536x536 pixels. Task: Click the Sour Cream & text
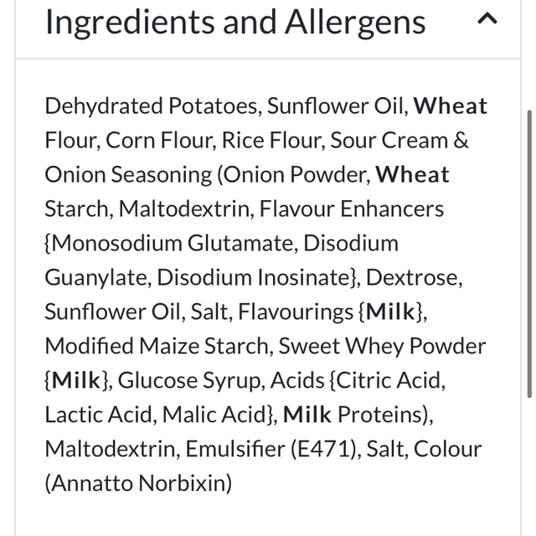(x=399, y=141)
